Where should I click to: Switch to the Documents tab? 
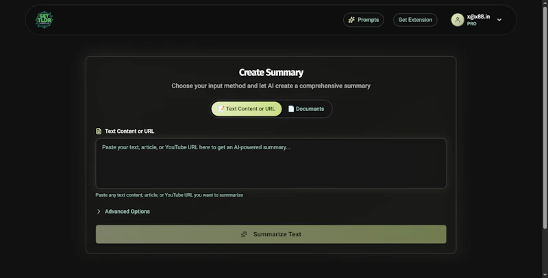(306, 109)
